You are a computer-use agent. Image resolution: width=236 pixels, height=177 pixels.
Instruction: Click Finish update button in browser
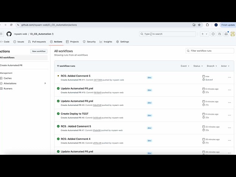(x=228, y=25)
